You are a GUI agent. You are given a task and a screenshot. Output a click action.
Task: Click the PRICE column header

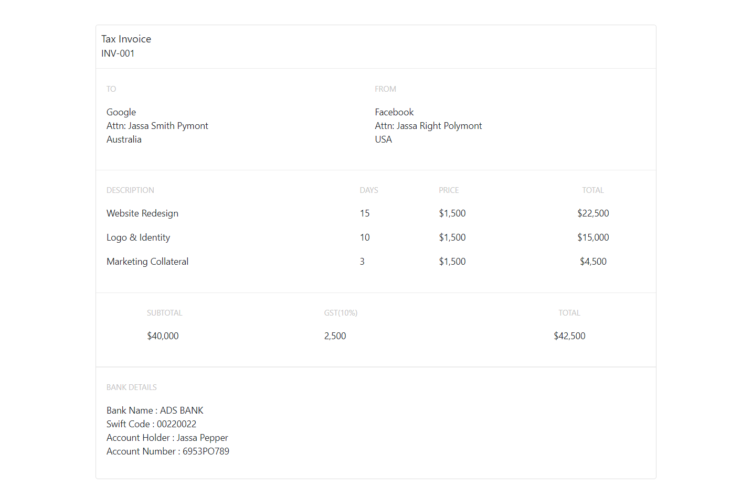pos(449,190)
